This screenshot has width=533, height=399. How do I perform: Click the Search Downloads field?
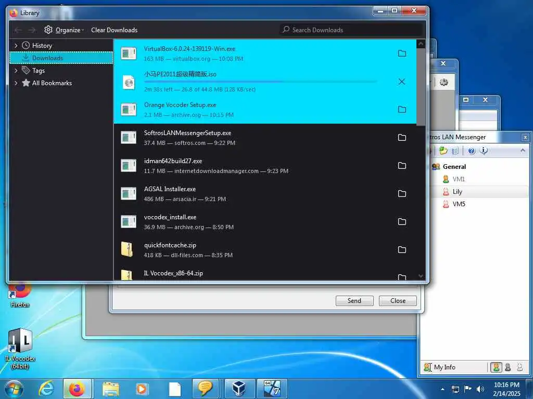(x=351, y=30)
